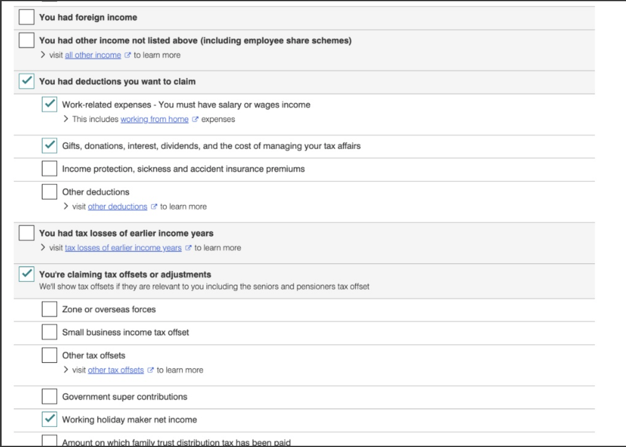Click external-link icon beside 'other tax offsets'

pyautogui.click(x=150, y=370)
